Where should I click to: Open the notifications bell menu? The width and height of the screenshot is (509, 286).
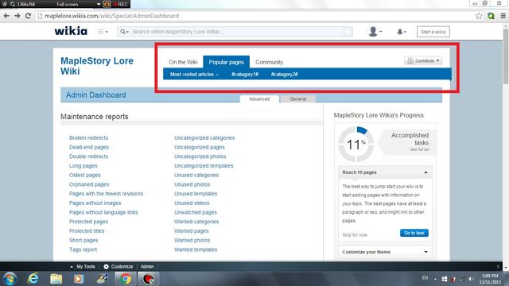(401, 32)
